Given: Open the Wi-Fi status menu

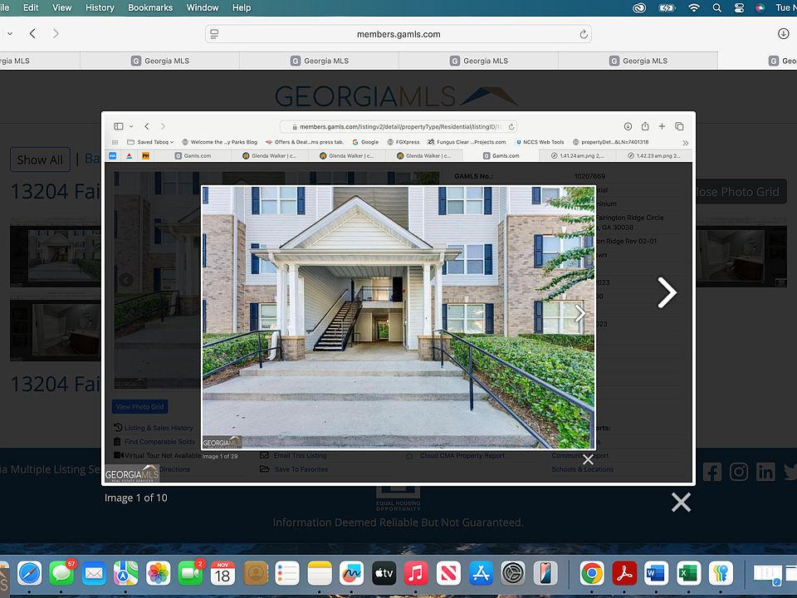Looking at the screenshot, I should point(693,7).
